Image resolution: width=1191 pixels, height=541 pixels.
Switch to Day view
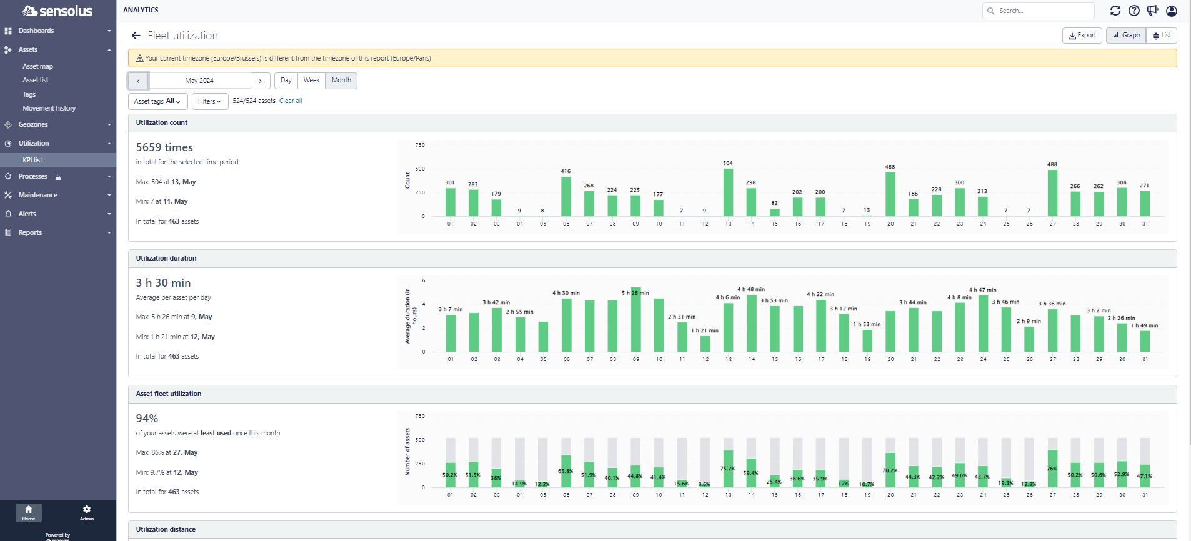pyautogui.click(x=286, y=81)
